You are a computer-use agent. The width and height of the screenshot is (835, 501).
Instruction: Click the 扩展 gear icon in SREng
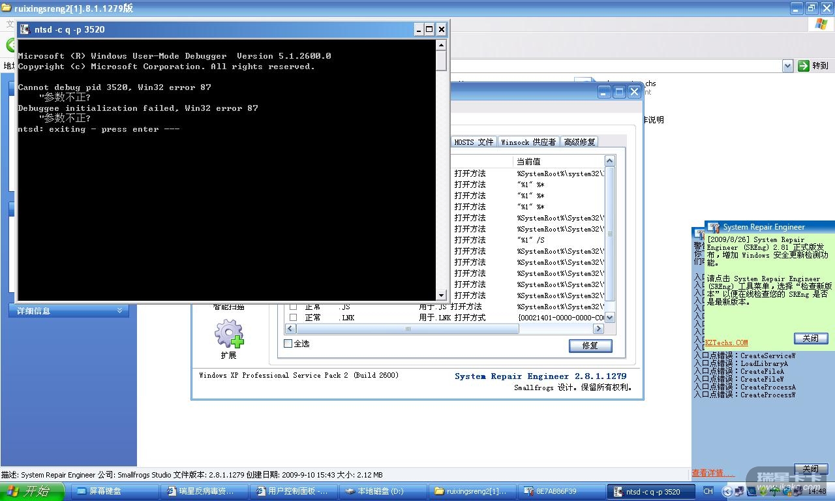click(x=229, y=333)
